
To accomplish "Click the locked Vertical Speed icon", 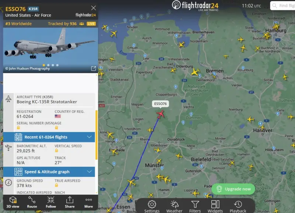I will coord(56,150).
